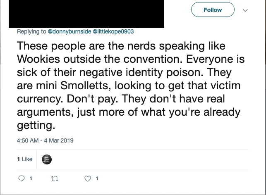Screen dimensions: 266x195
Task: Click the Replying to label
Action: coord(31,31)
